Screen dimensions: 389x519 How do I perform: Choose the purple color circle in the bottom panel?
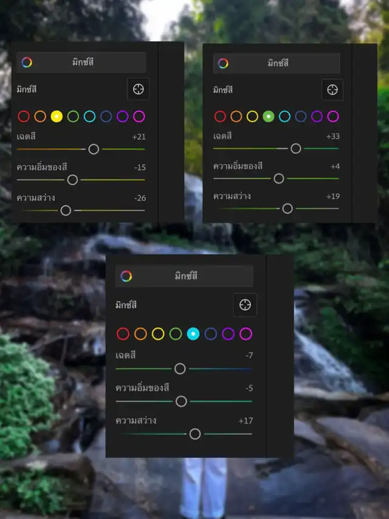(228, 333)
